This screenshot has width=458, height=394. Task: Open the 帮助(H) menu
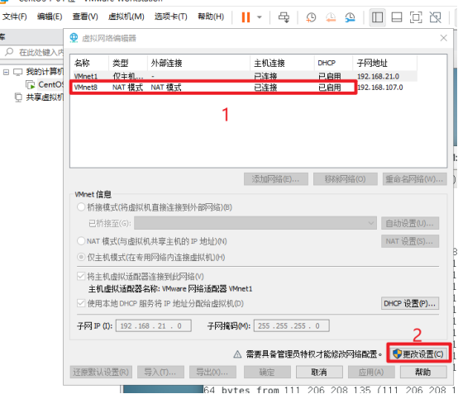point(211,17)
